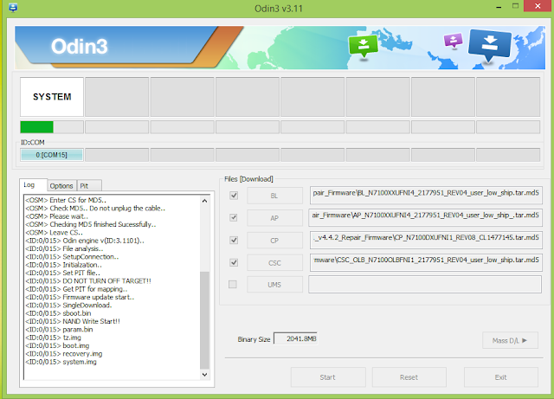Click the 'Get PIT for mapping..' log line
Image resolution: width=554 pixels, height=399 pixels.
pos(76,289)
